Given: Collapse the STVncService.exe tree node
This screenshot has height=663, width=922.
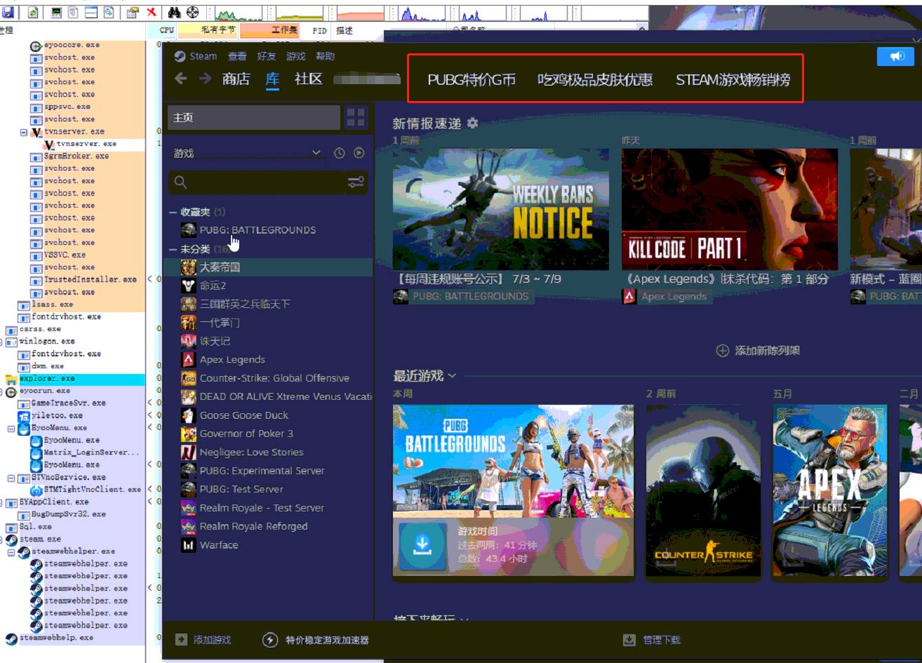Looking at the screenshot, I should tap(11, 477).
